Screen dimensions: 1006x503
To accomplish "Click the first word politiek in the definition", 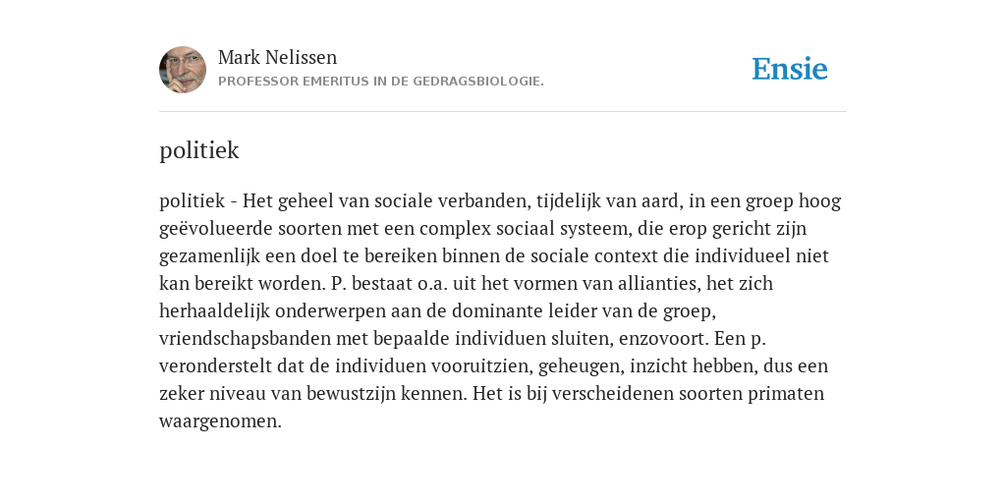I will 192,200.
